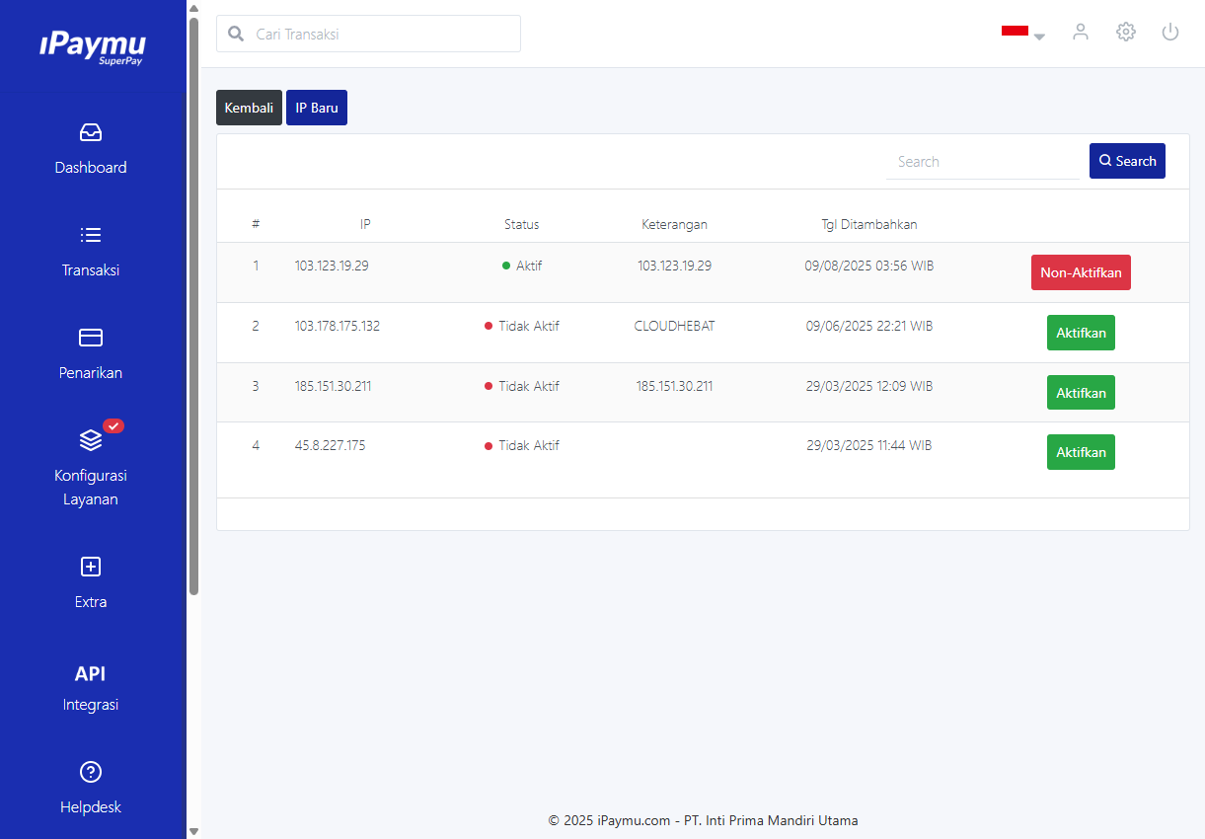Select the Dashboard menu label
1205x839 pixels.
(91, 168)
